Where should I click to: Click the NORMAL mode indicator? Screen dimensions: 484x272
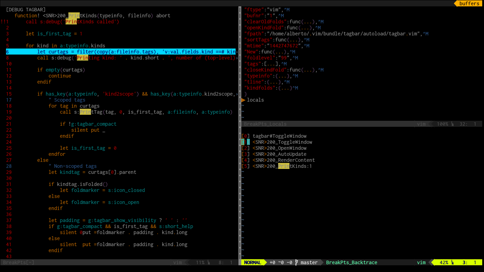click(x=253, y=262)
